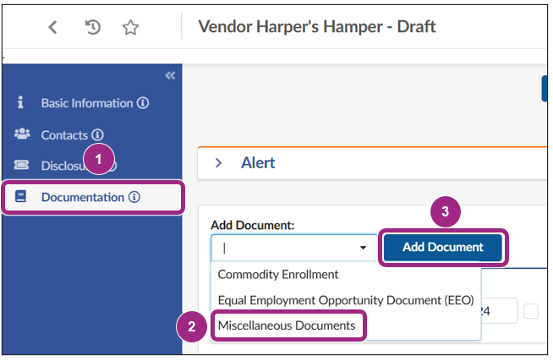Click the partially visible date input field
The image size is (553, 361).
tap(501, 311)
